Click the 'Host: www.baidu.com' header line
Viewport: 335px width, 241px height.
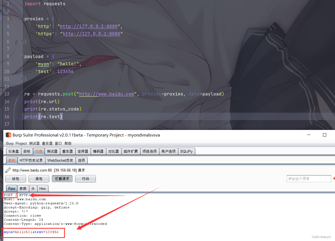25,199
